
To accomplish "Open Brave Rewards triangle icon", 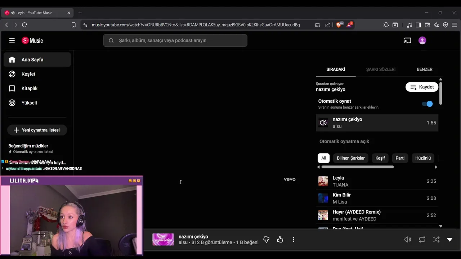I will (349, 24).
